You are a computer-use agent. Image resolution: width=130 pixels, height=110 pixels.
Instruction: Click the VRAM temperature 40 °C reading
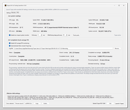pyautogui.click(x=62, y=27)
